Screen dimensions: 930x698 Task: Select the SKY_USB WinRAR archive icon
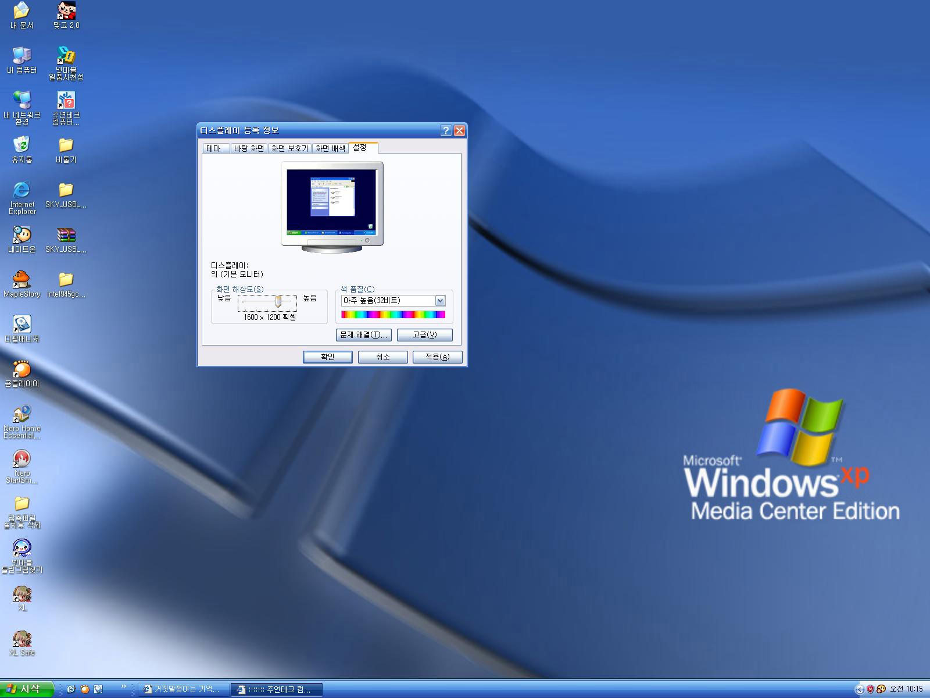66,239
